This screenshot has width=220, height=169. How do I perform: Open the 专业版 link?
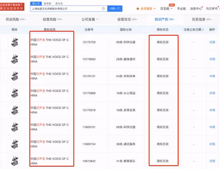click(x=181, y=9)
